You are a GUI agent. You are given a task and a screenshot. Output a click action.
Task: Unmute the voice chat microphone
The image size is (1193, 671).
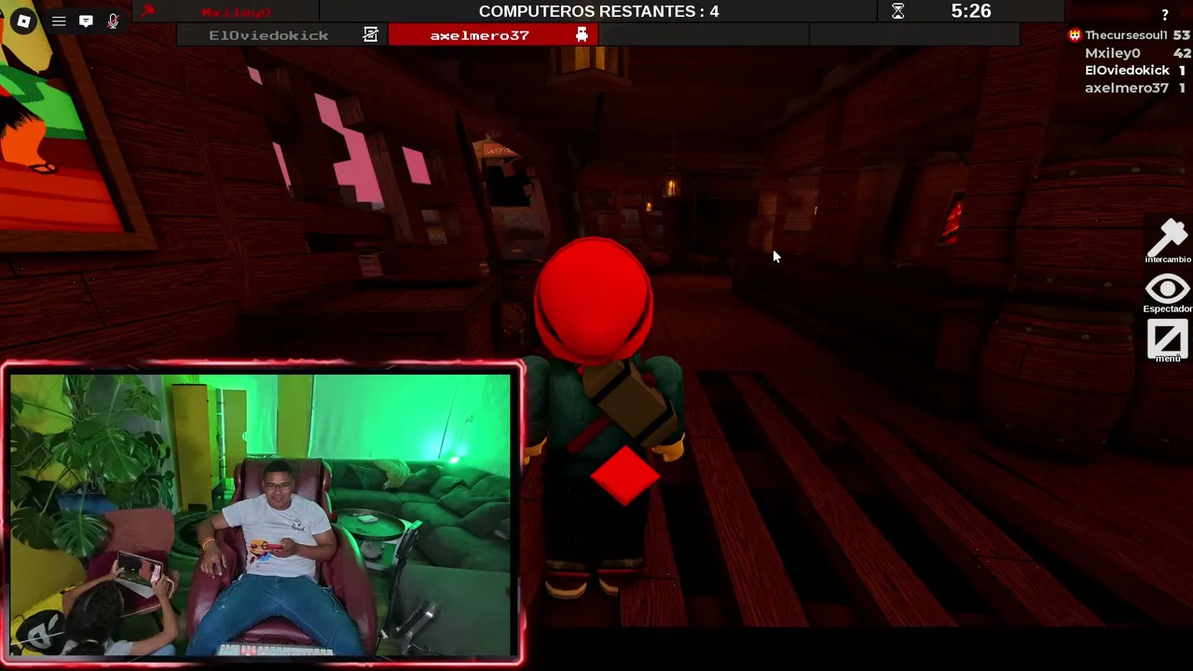click(x=113, y=21)
